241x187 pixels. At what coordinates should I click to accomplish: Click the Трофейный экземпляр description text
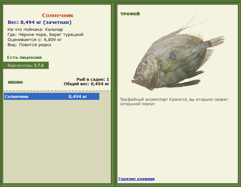[x=174, y=102]
